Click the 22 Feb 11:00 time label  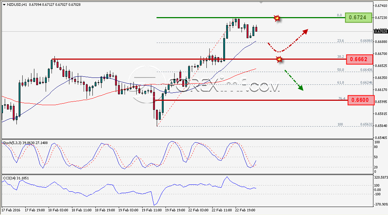click(222, 210)
